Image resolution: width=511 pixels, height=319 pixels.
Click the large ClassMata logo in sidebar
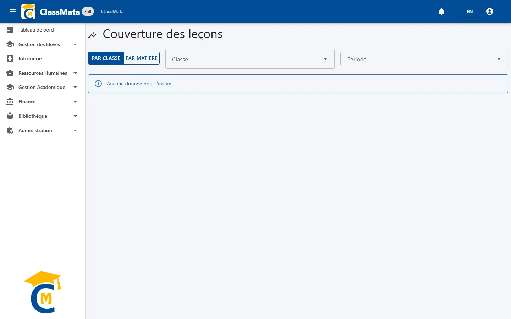pos(43,292)
